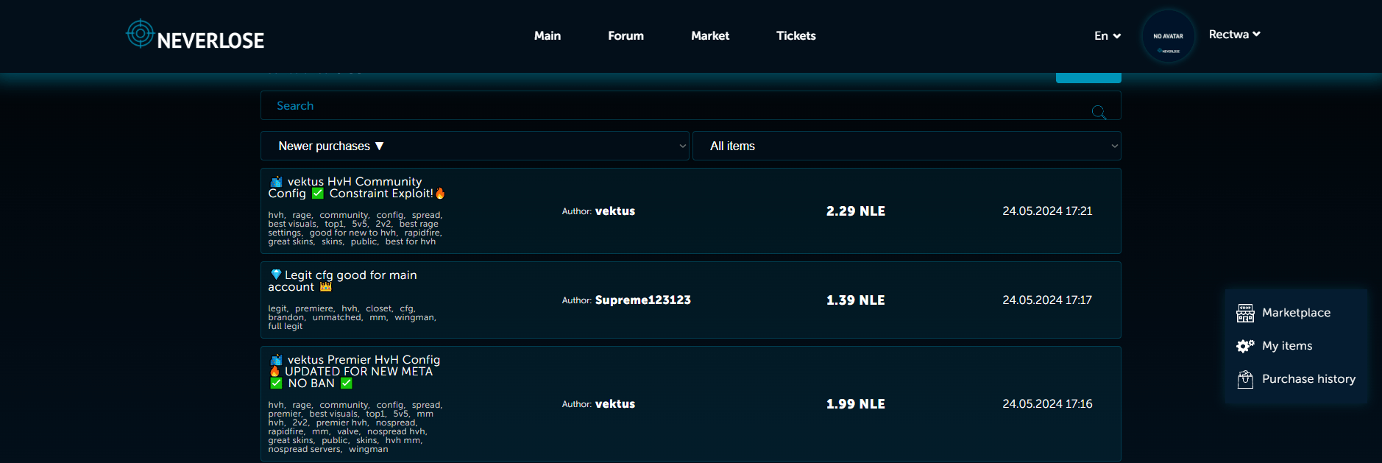Viewport: 1382px width, 463px height.
Task: Click the date 24.05.2024 17:16
Action: pyautogui.click(x=1047, y=403)
